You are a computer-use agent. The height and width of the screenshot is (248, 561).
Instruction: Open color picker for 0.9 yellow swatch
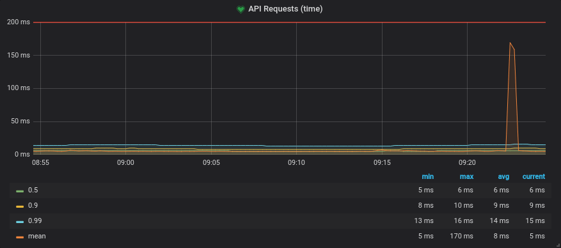20,206
